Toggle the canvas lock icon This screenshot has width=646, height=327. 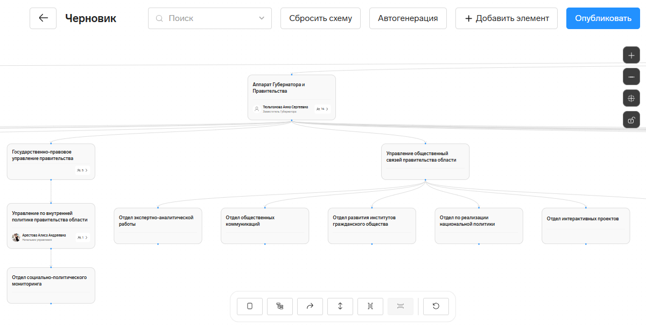click(x=631, y=120)
